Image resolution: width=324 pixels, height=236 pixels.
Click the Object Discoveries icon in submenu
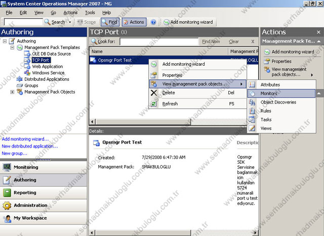click(252, 102)
